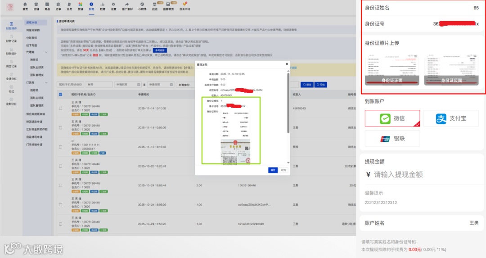Expand the 订货商 submenu chevron
Screen dimensions: 486x258
pos(46,83)
